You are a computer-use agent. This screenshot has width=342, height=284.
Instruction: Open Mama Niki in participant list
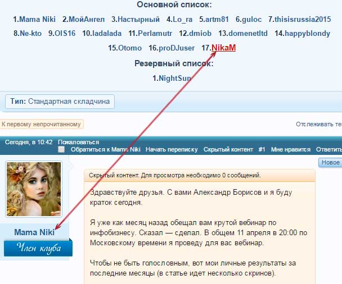[x=37, y=19]
